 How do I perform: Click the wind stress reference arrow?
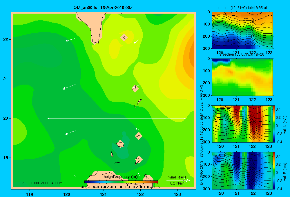[178, 180]
